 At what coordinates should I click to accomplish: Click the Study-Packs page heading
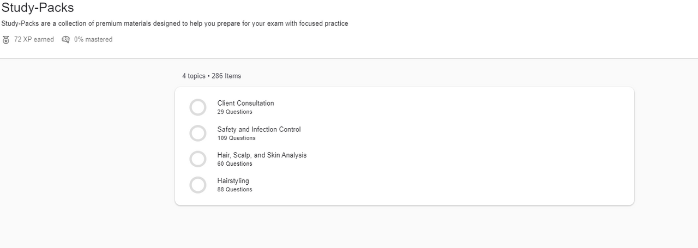38,8
